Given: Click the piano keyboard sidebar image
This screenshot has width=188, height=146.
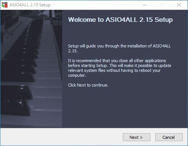Looking at the screenshot, I should [x=31, y=69].
